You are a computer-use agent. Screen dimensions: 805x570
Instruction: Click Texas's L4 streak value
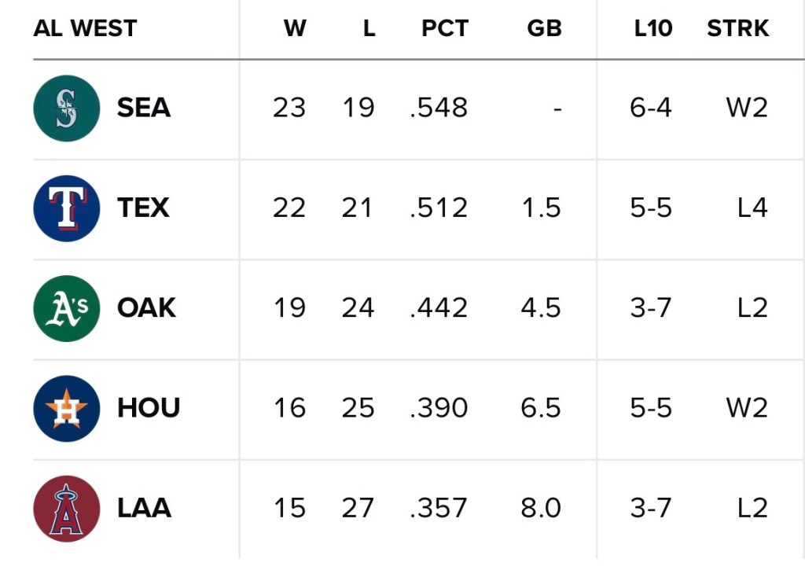pyautogui.click(x=752, y=208)
